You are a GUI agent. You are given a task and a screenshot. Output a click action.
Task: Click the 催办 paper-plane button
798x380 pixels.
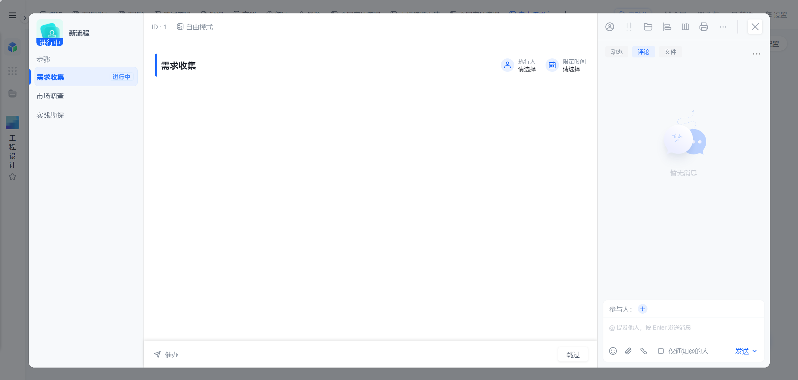pyautogui.click(x=166, y=354)
